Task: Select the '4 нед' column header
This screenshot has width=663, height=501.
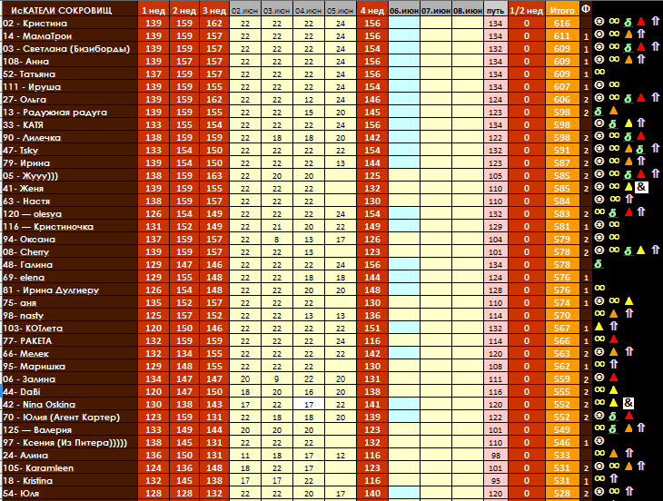Action: click(x=371, y=8)
